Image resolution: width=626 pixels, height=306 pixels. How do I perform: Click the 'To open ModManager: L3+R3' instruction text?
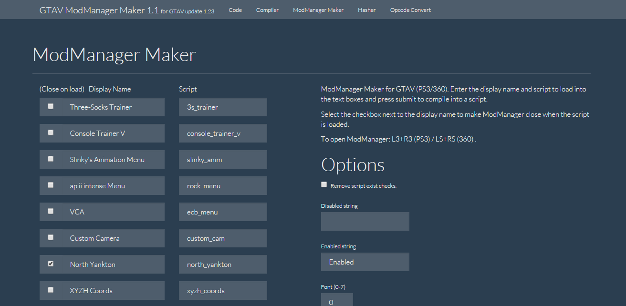point(398,139)
